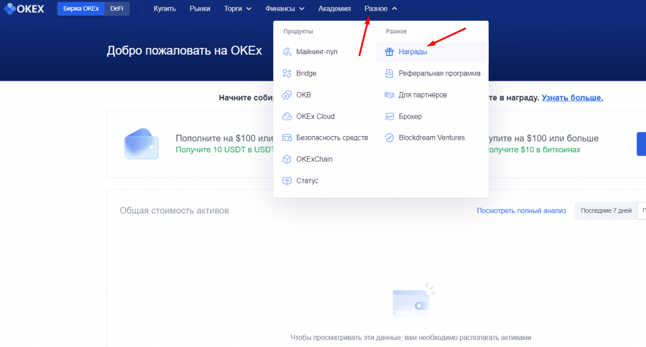The image size is (646, 347).
Task: Follow the Узнать больше link
Action: [x=572, y=98]
